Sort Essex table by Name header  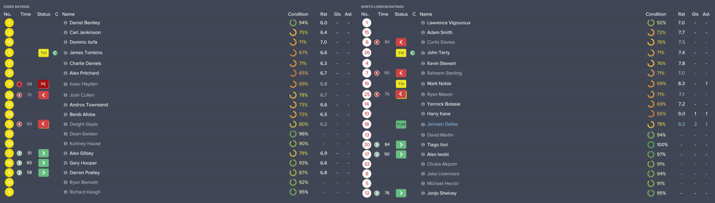69,14
